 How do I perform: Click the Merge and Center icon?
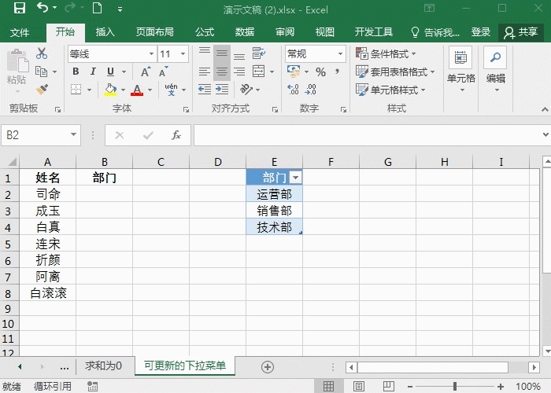click(259, 72)
